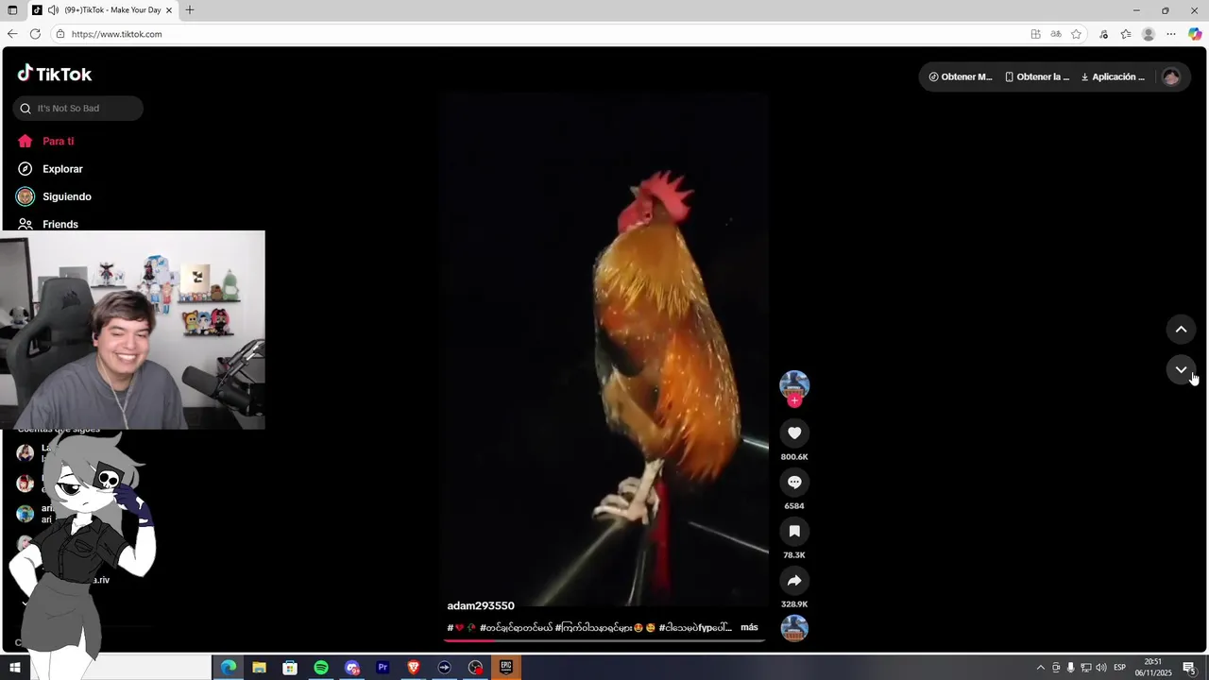Image resolution: width=1209 pixels, height=680 pixels.
Task: Click the translate page icon
Action: pyautogui.click(x=1056, y=34)
